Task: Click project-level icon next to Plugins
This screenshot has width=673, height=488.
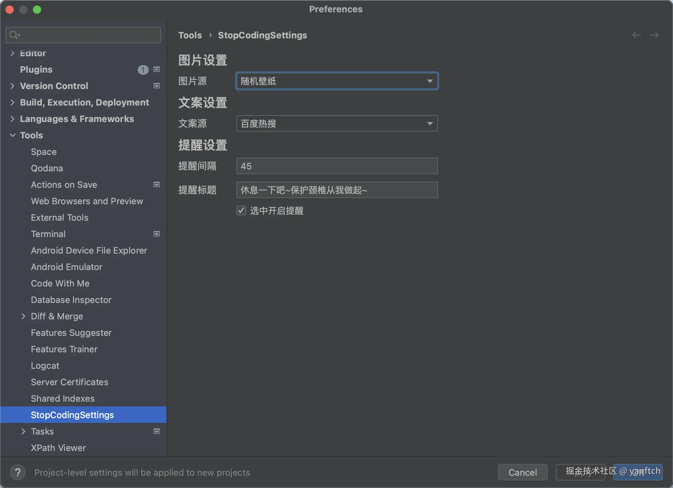Action: (157, 70)
